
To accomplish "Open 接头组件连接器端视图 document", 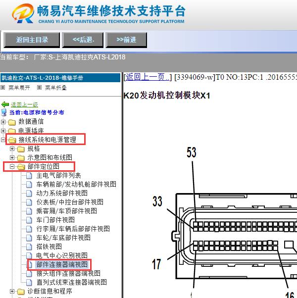I will 68,273.
